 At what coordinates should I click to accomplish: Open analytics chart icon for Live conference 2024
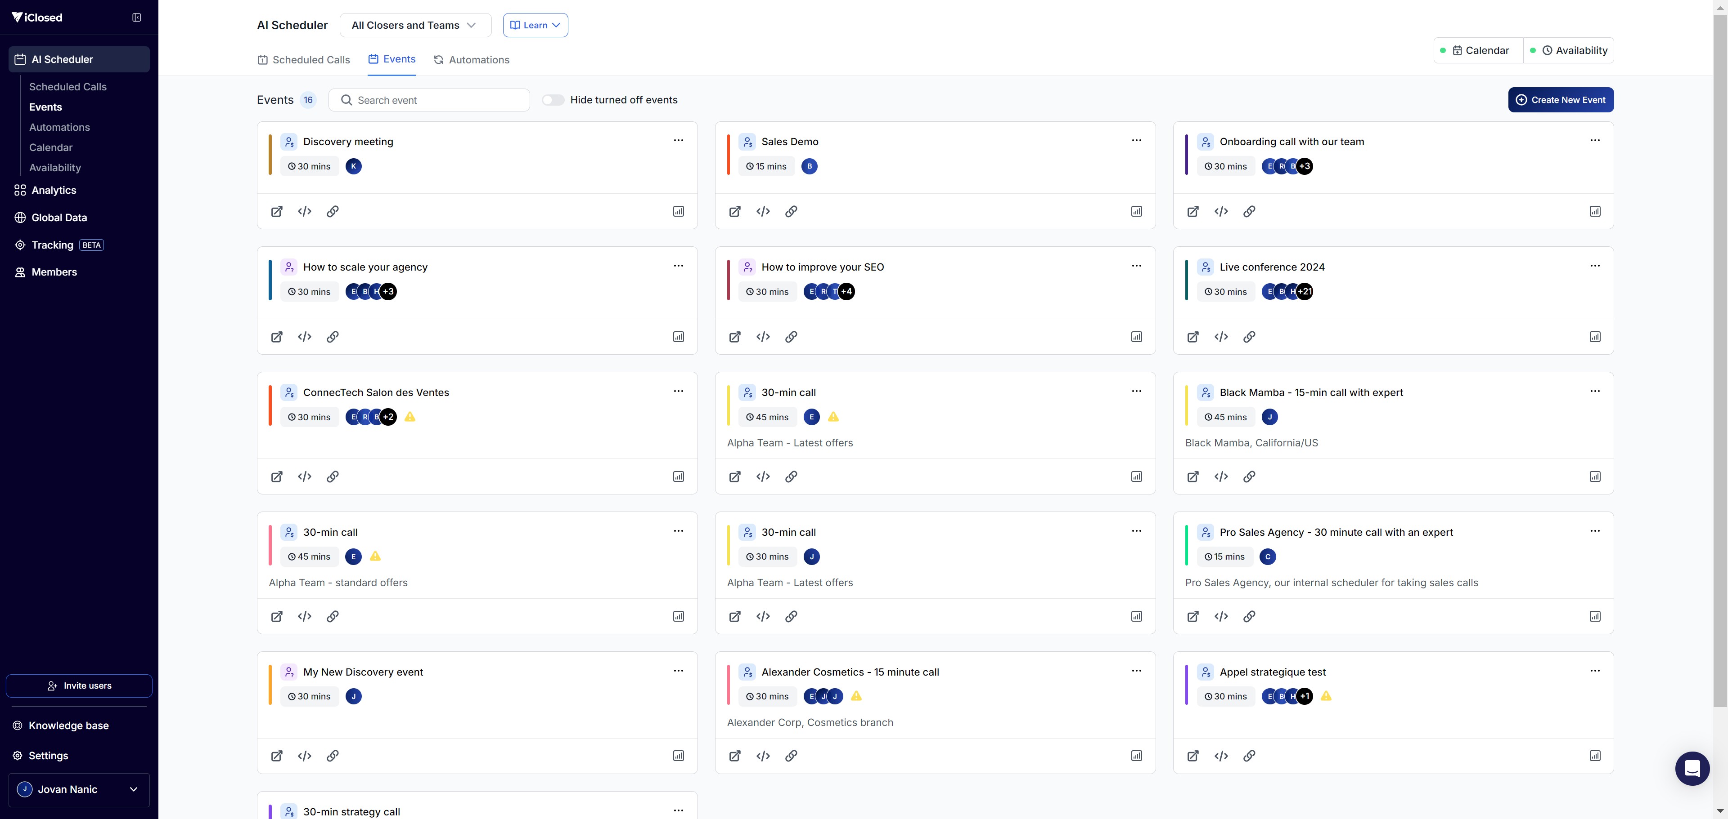point(1594,337)
